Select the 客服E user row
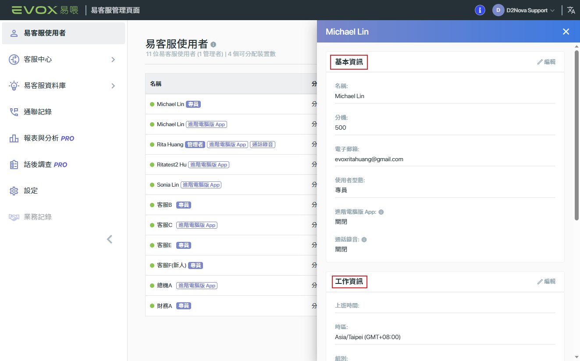This screenshot has height=361, width=580. [x=231, y=245]
